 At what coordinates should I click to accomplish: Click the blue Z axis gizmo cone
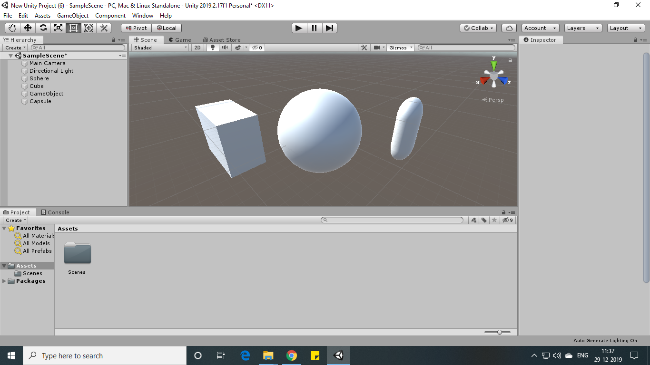(x=503, y=80)
